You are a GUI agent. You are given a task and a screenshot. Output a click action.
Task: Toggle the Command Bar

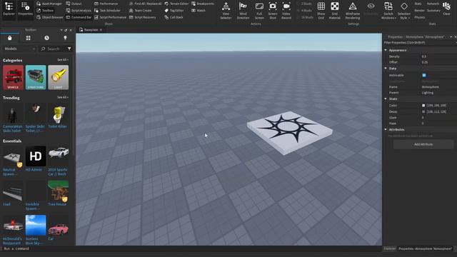(x=79, y=17)
